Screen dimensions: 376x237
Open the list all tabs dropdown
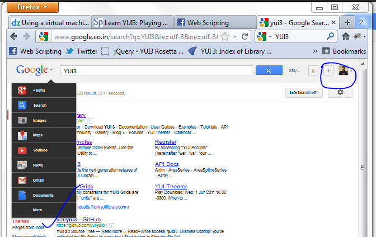tap(360, 22)
